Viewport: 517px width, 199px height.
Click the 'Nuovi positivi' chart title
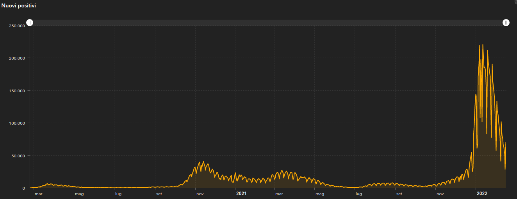click(x=19, y=6)
